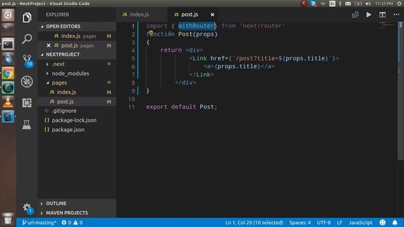Click the Open Changes icon in editor toolbar

point(355,15)
